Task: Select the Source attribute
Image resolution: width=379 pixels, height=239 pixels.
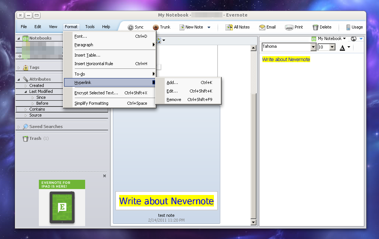Action: point(36,115)
